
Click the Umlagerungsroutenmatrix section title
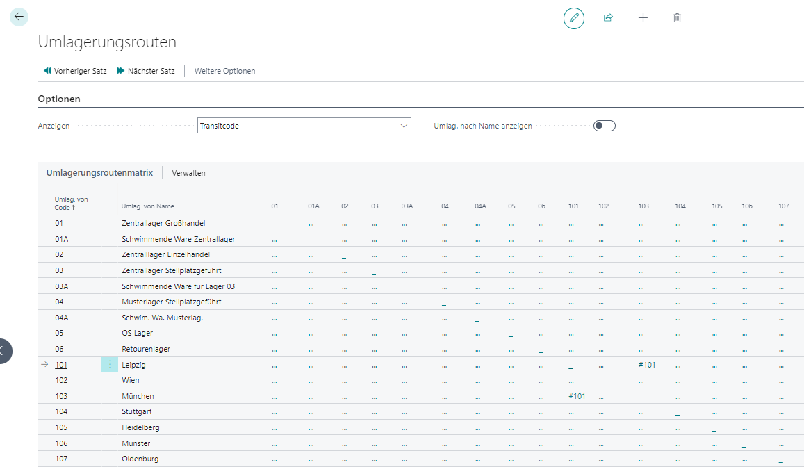(99, 173)
